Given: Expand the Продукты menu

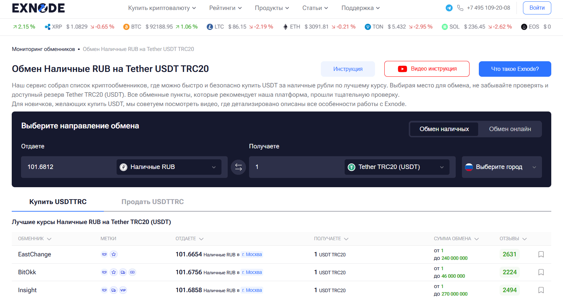Looking at the screenshot, I should pos(272,8).
